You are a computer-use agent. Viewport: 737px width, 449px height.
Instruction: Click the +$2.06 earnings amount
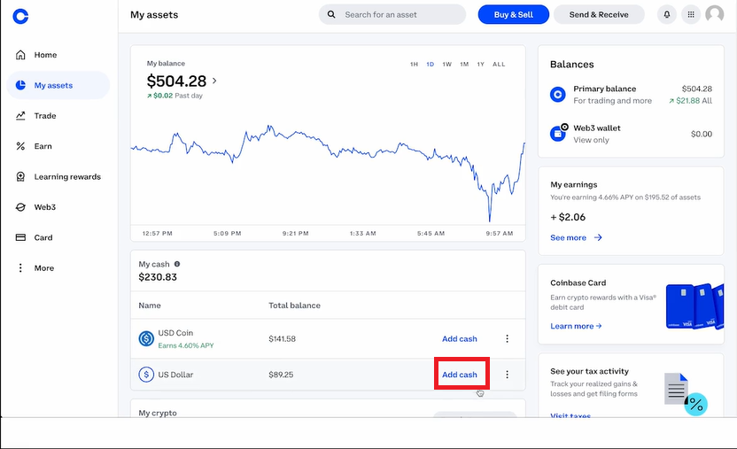568,217
